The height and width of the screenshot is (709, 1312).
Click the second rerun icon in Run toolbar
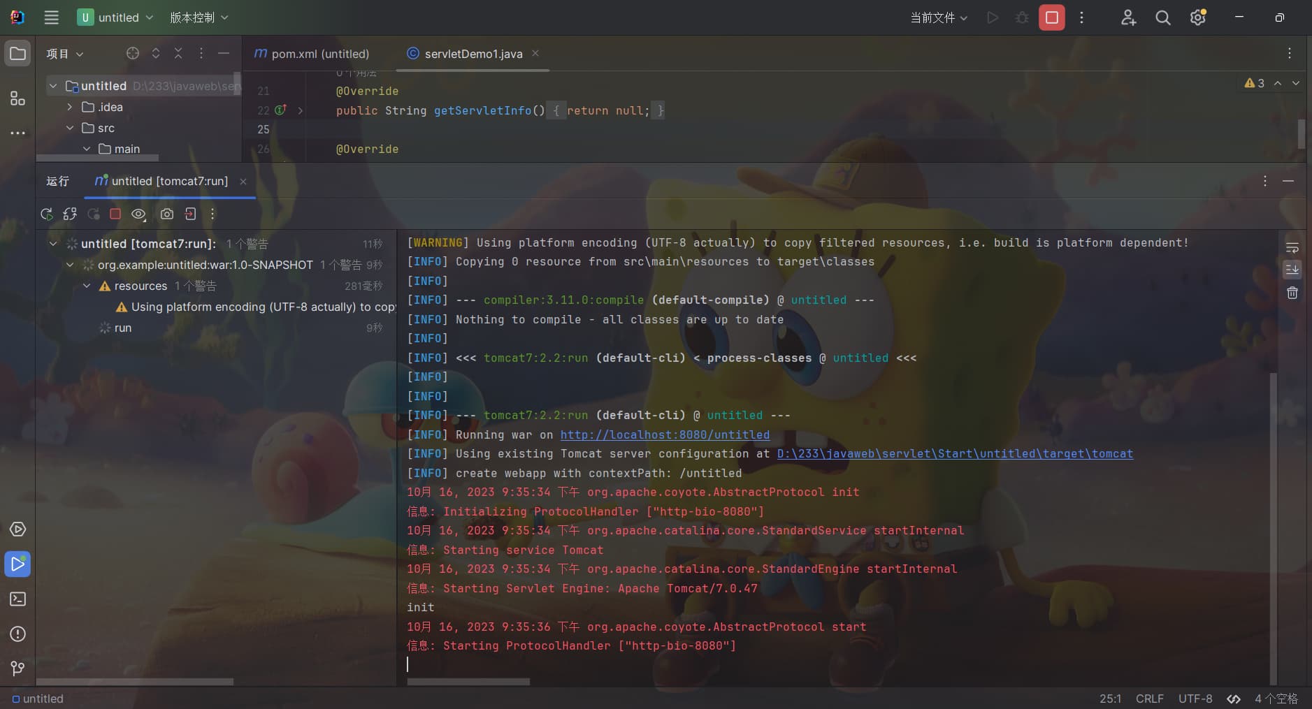click(70, 214)
